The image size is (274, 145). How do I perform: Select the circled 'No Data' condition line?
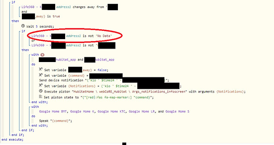[71, 36]
